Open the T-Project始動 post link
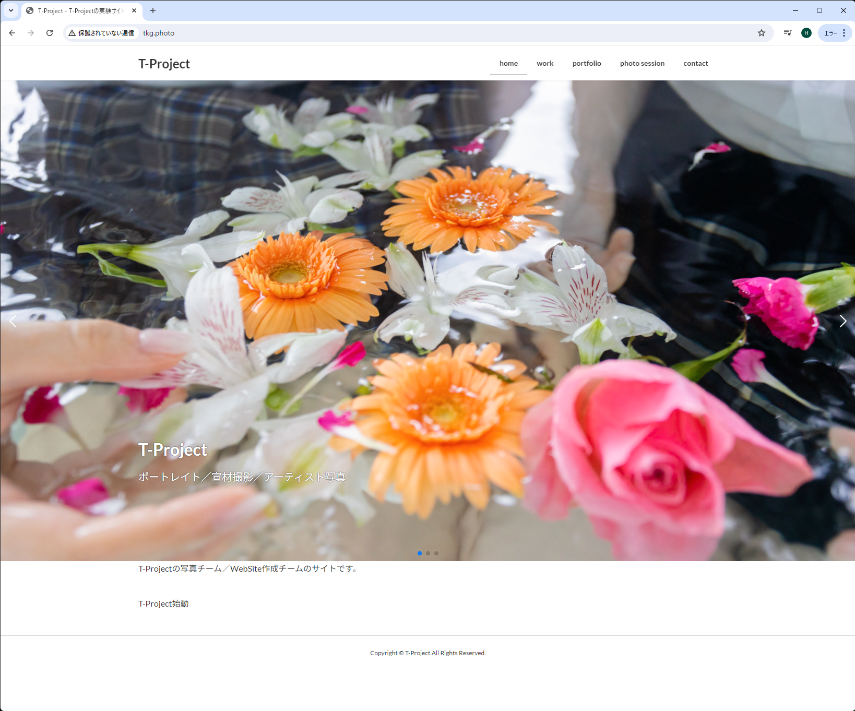Viewport: 855px width, 711px height. [x=163, y=603]
